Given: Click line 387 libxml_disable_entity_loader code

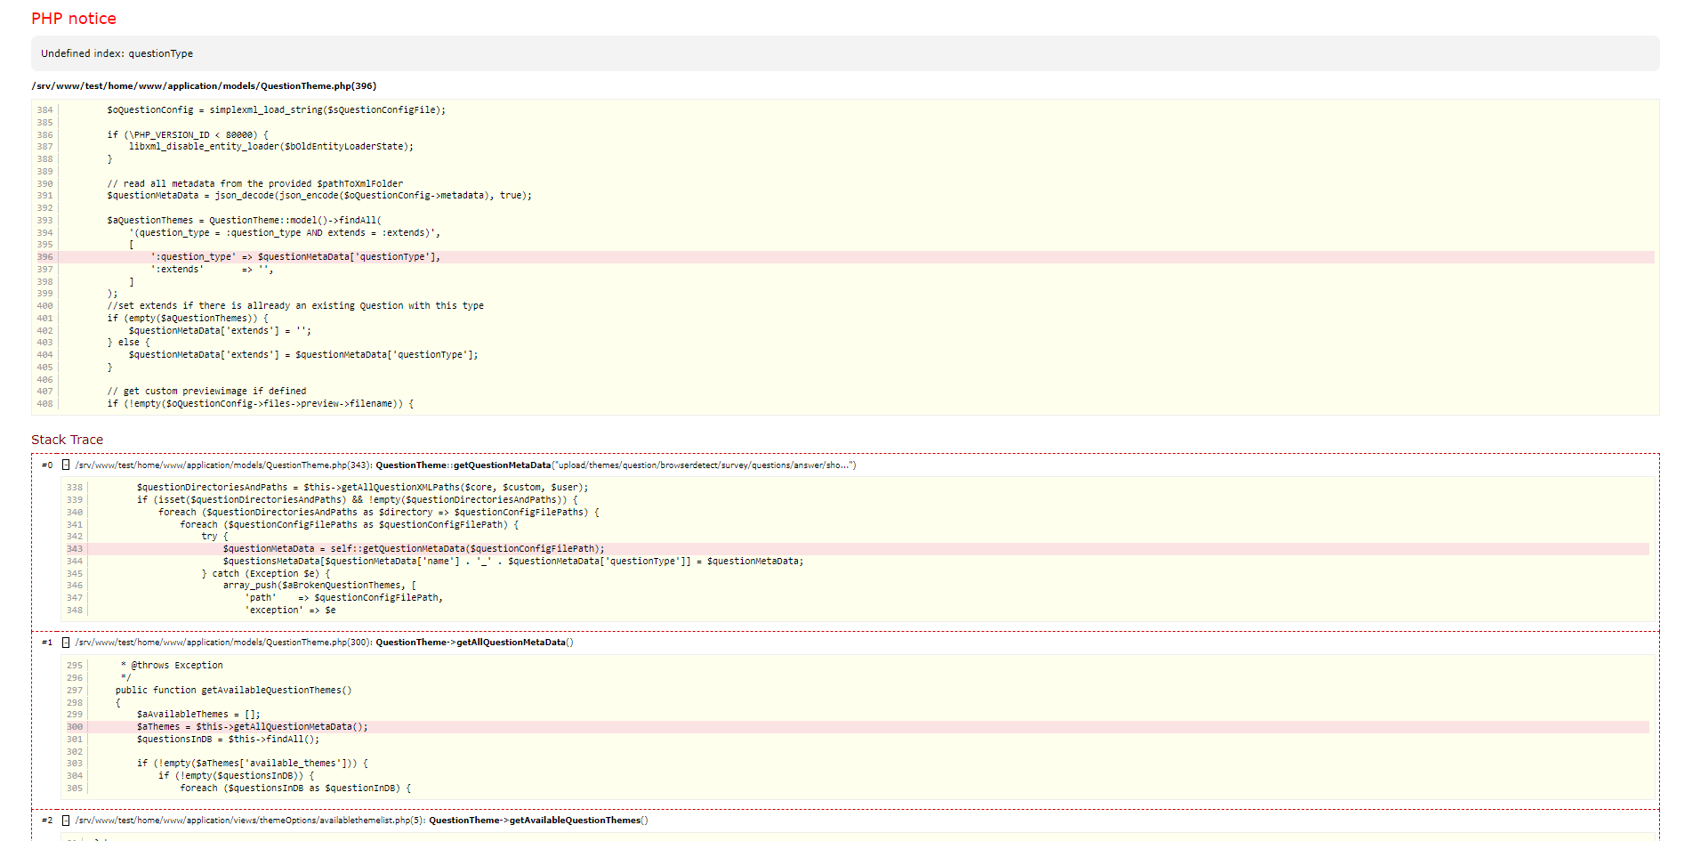Looking at the screenshot, I should (x=271, y=147).
